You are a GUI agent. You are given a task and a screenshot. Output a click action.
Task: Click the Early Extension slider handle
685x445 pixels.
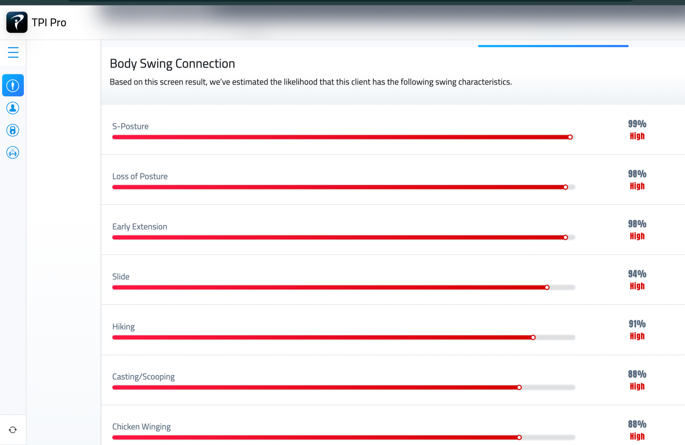565,237
